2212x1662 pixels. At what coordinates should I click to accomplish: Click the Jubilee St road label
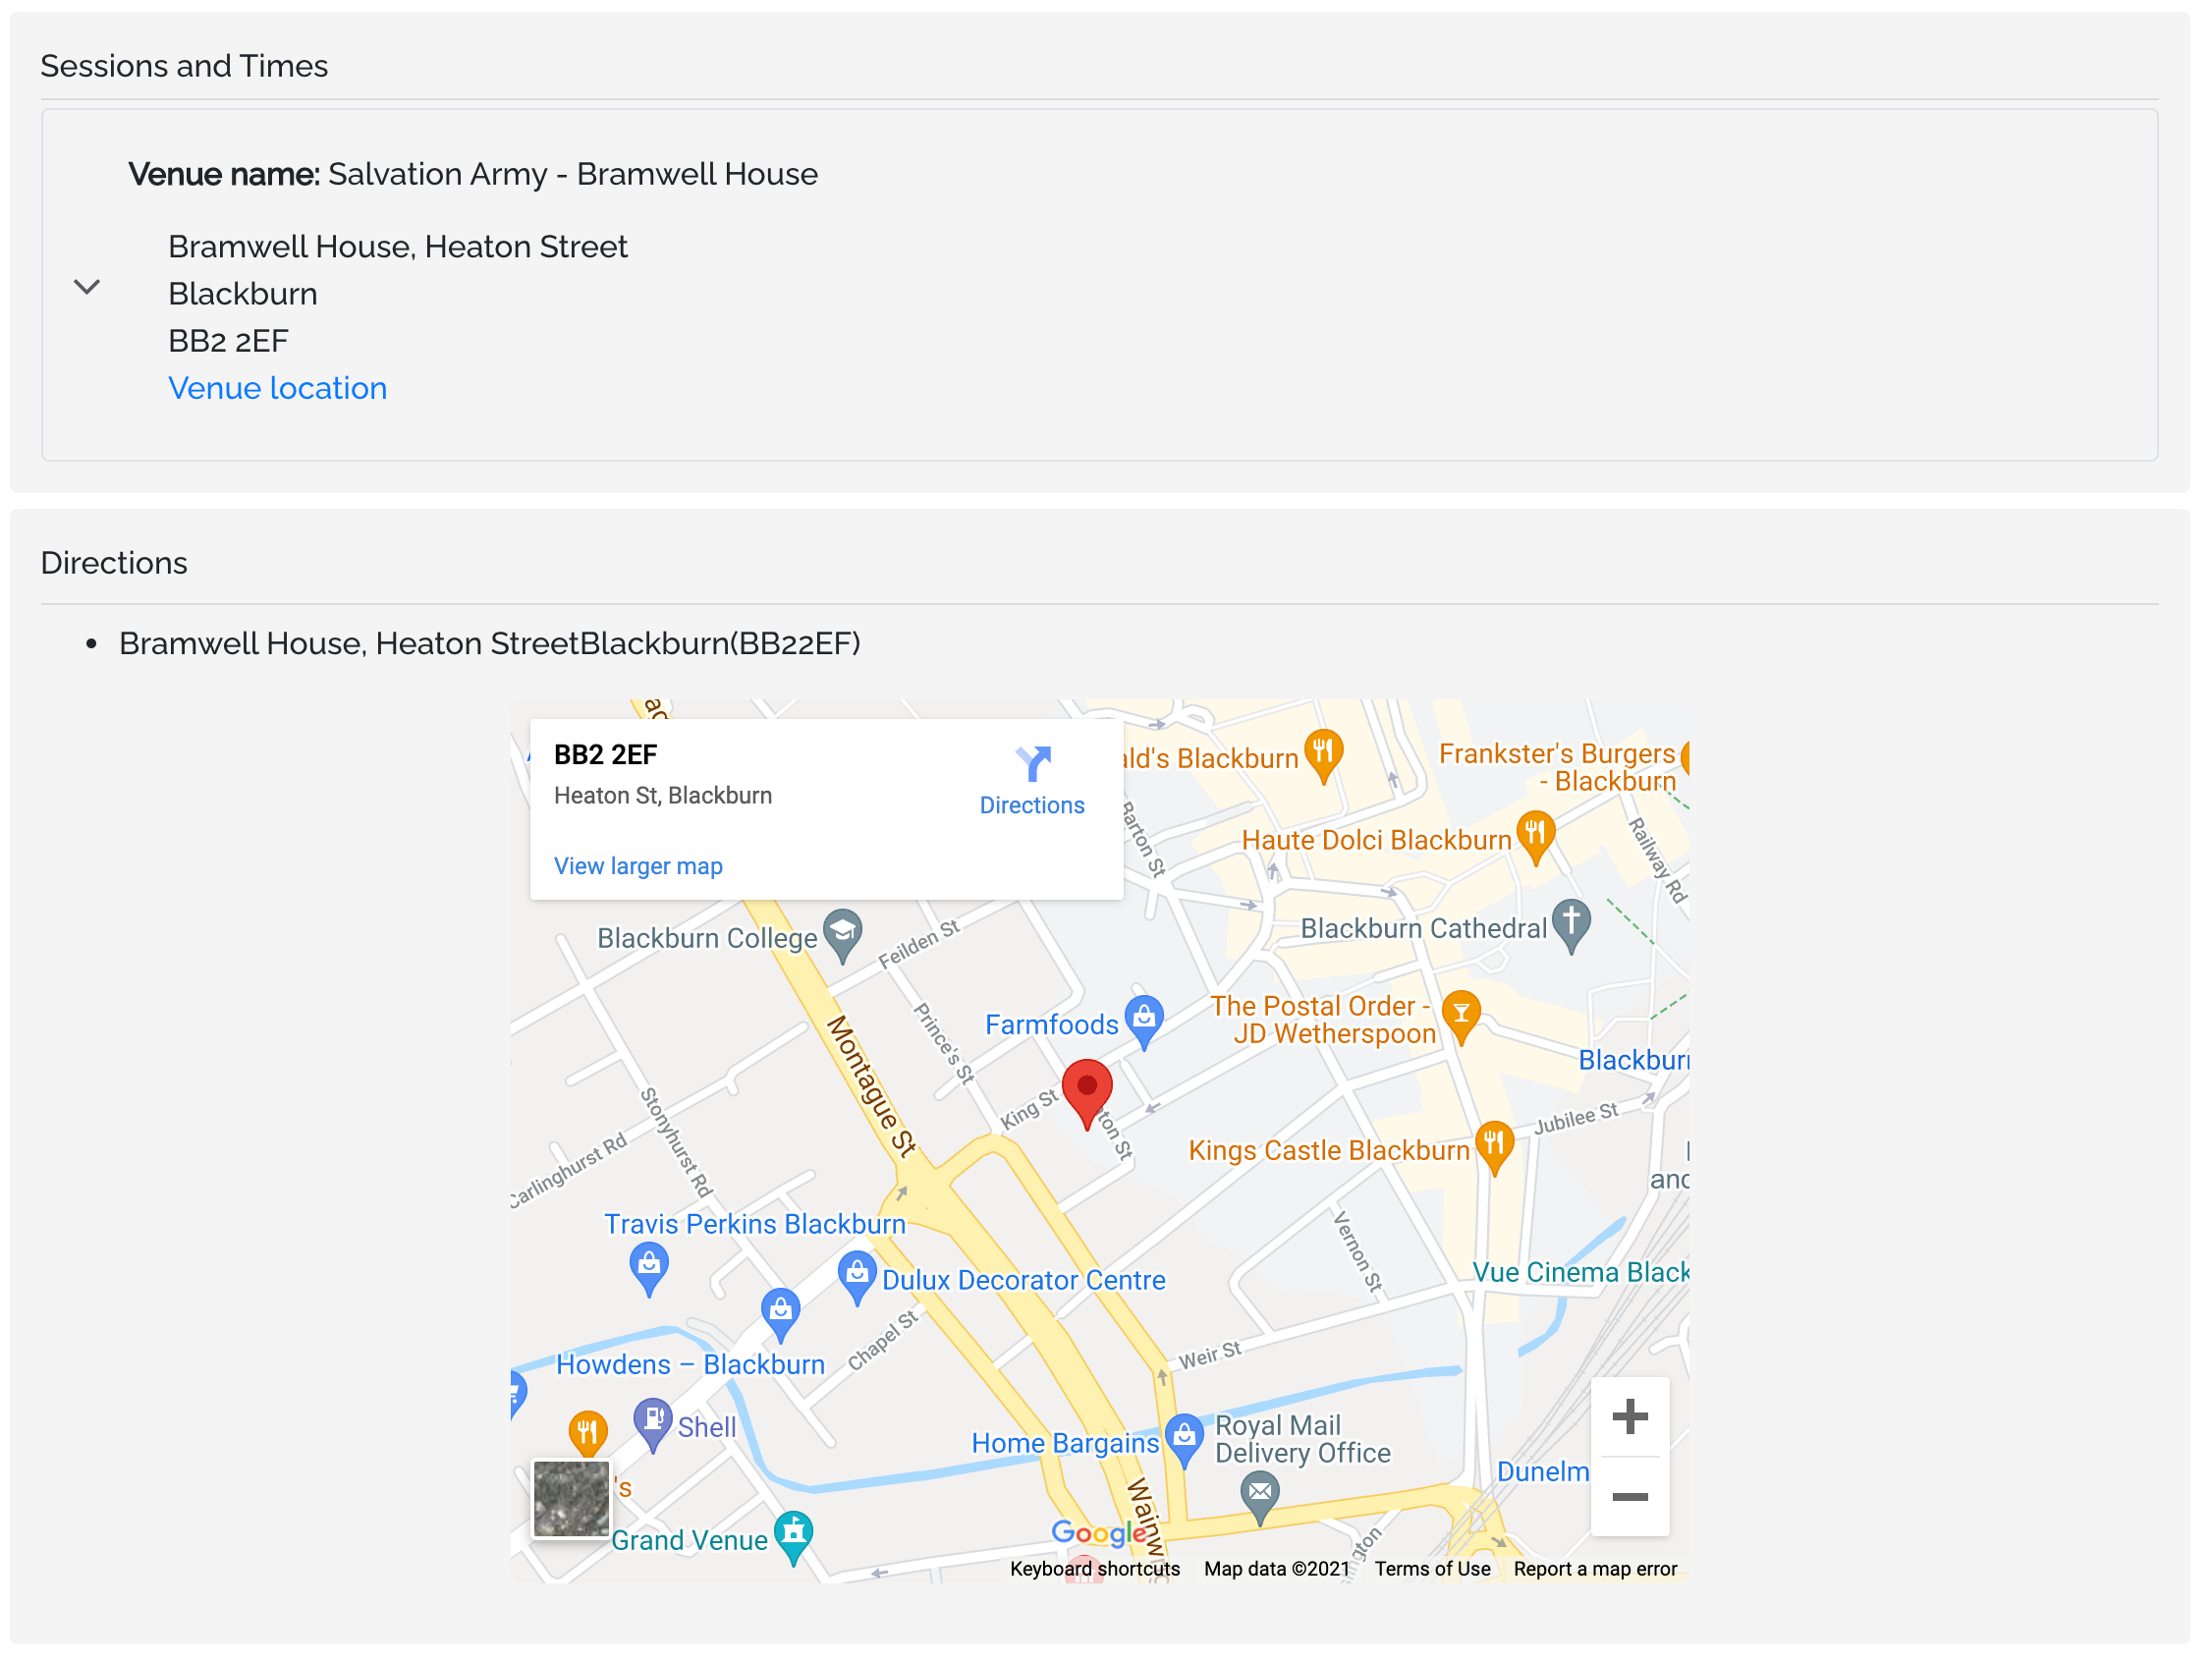coord(1576,1118)
